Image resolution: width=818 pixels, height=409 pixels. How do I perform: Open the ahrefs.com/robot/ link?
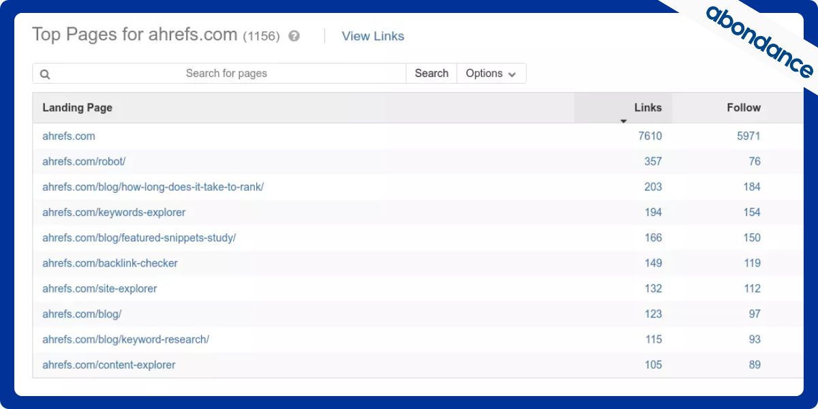click(84, 162)
